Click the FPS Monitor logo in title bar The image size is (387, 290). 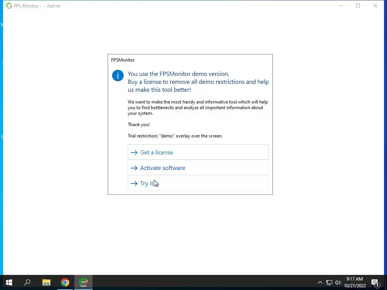coord(9,6)
